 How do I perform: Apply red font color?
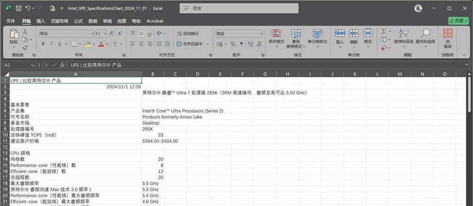101,44
